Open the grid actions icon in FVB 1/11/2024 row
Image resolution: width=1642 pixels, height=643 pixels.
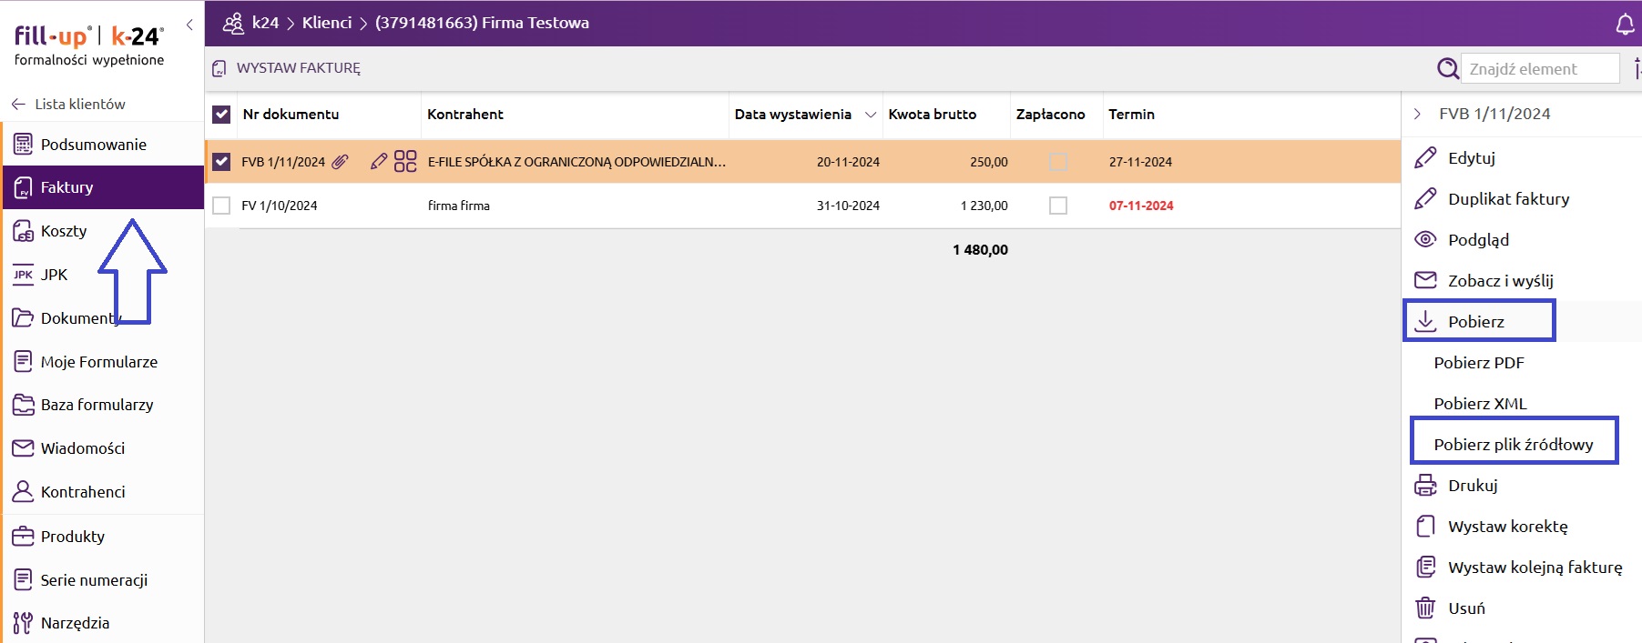(x=405, y=161)
